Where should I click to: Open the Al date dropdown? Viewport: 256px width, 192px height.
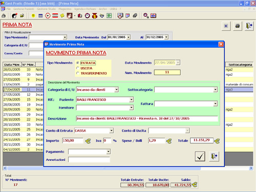(166, 37)
